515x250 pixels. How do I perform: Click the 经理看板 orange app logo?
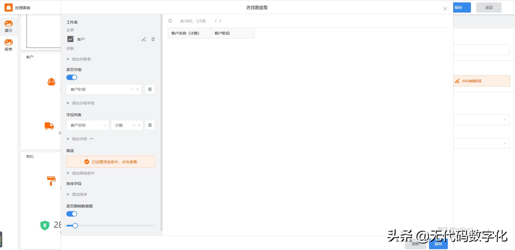pos(8,7)
